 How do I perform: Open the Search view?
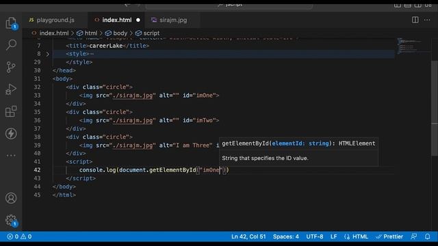click(11, 44)
